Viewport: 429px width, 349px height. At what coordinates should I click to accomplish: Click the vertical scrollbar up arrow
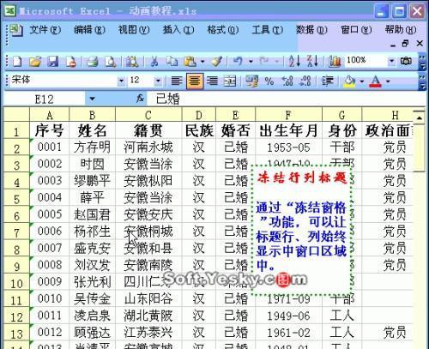pyautogui.click(x=420, y=117)
